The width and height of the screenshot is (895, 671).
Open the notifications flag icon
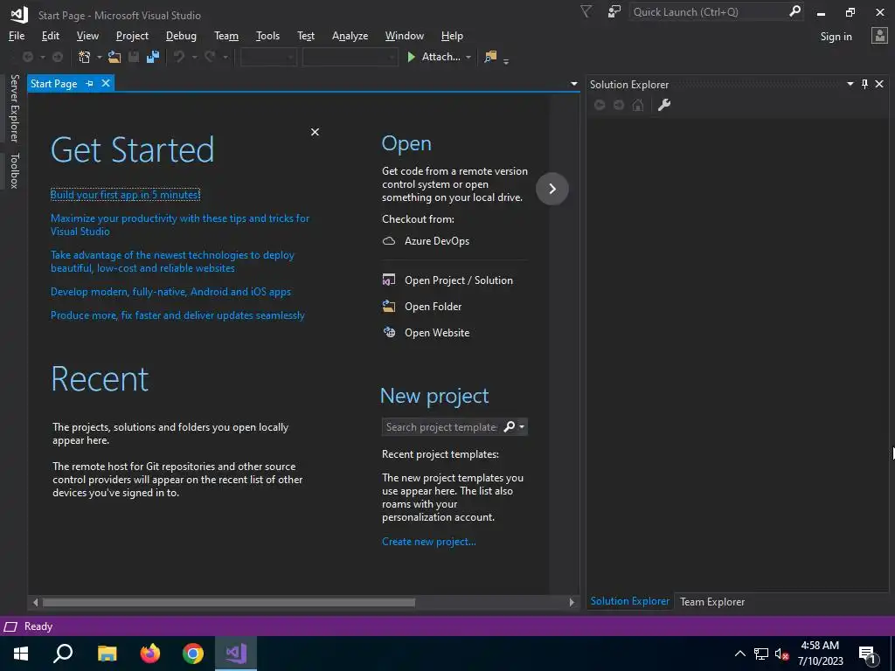[x=586, y=12]
